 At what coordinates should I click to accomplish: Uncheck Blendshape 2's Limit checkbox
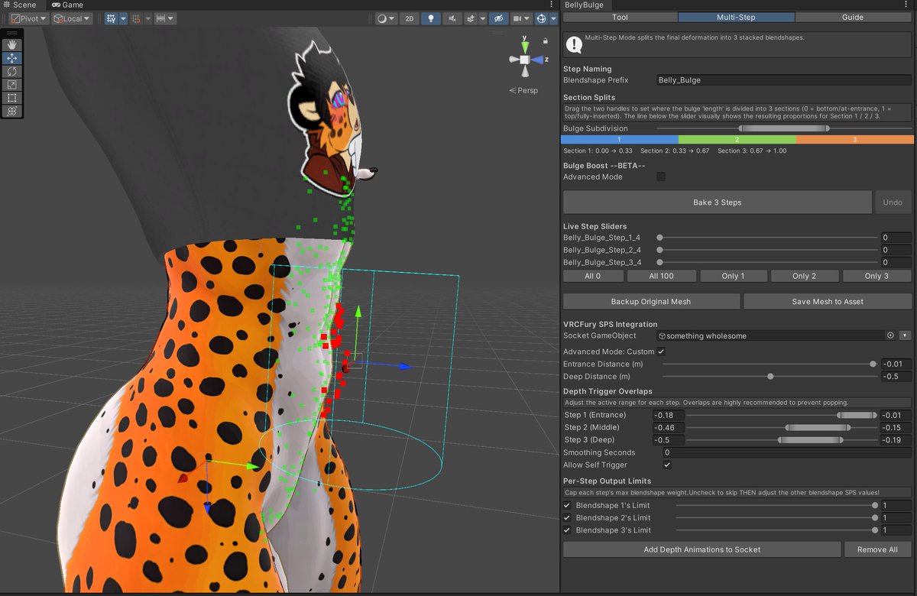(x=567, y=518)
